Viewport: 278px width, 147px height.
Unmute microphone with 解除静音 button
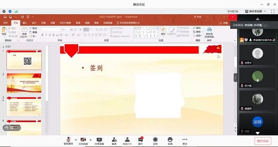click(68, 141)
